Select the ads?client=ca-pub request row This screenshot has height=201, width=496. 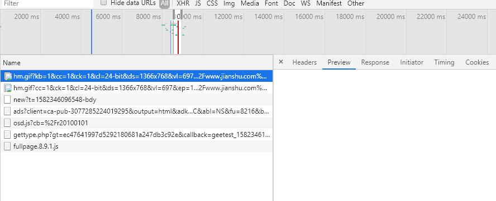[136, 111]
